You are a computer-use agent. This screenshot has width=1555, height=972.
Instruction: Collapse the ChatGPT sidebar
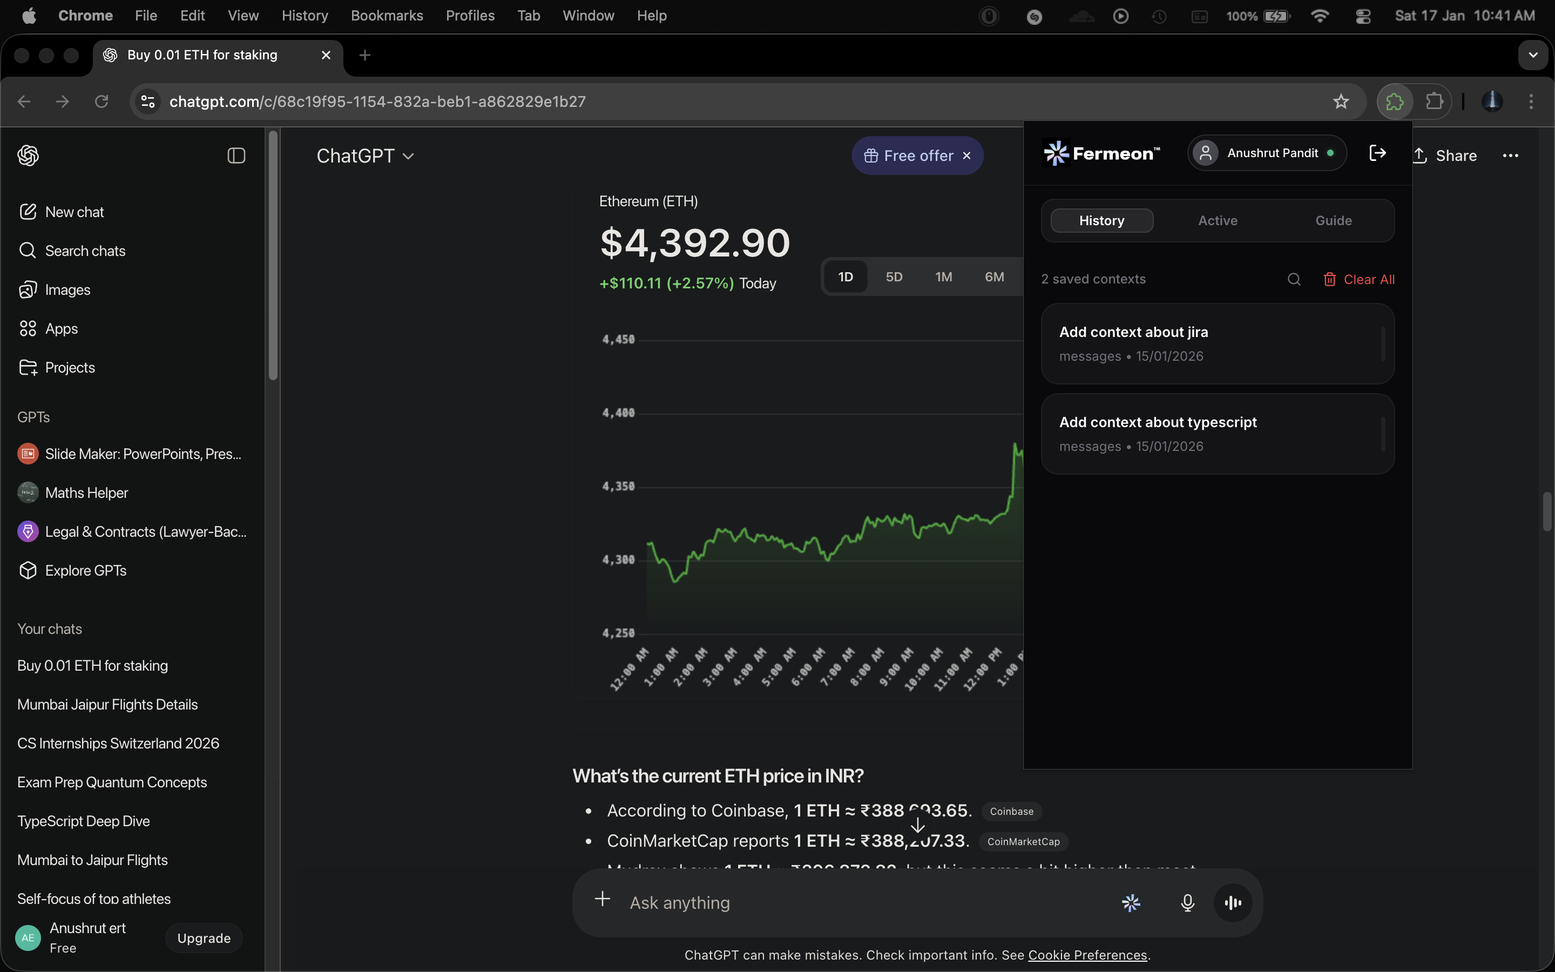click(x=235, y=156)
